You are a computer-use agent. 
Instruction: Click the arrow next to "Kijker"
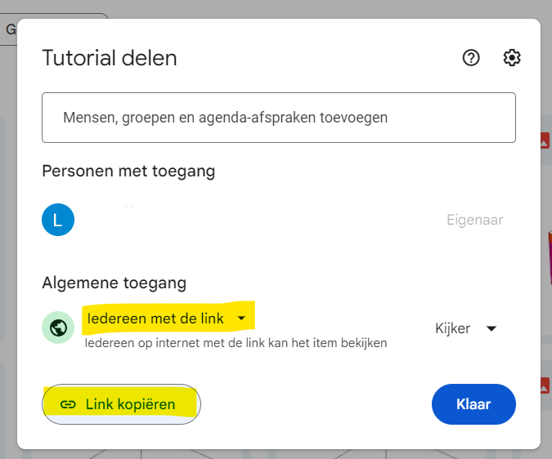(x=491, y=328)
